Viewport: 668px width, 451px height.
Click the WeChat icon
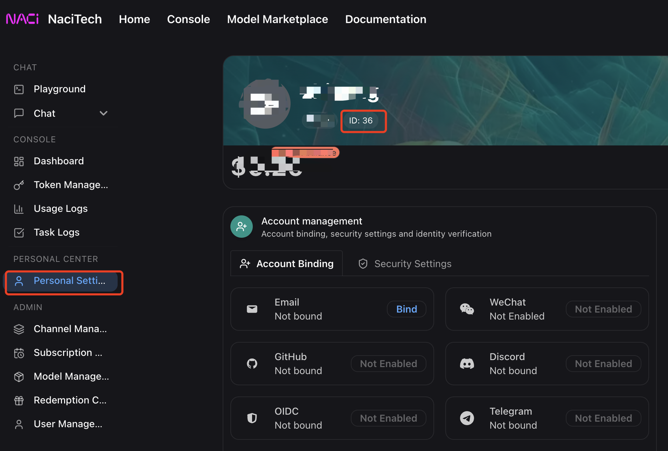pos(467,309)
